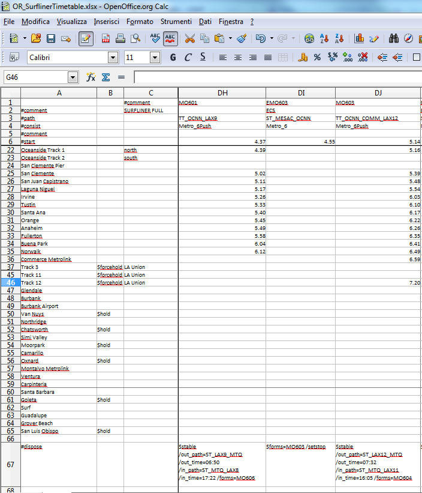This screenshot has height=493, width=422.
Task: Click the Sum sigma icon
Action: pos(106,77)
